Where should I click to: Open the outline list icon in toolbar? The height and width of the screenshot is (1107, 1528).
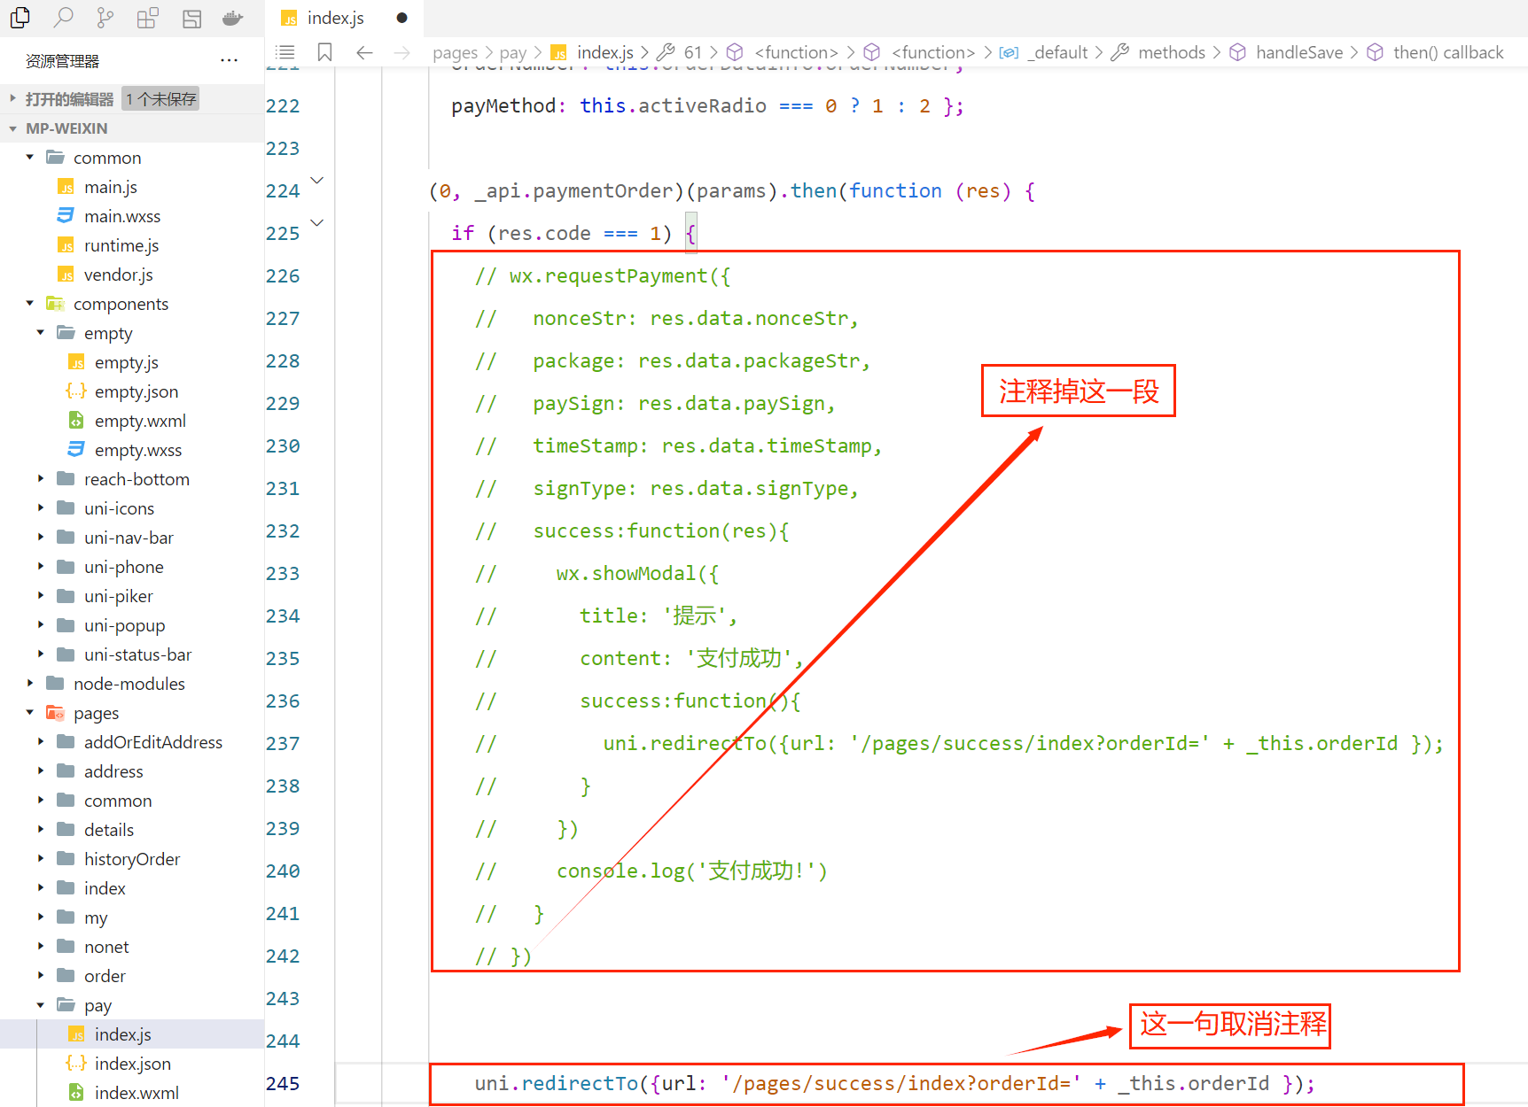pyautogui.click(x=285, y=52)
